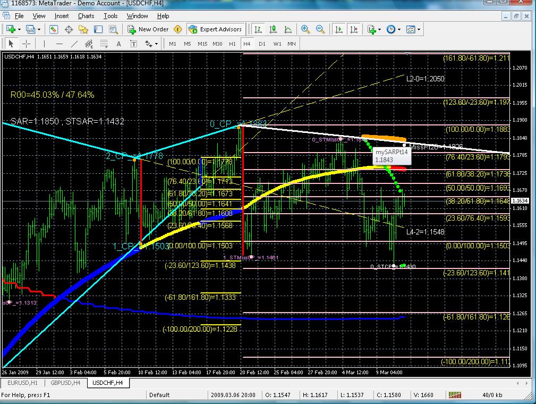Toggle the chart shift button
536x404 pixels.
pos(354,29)
